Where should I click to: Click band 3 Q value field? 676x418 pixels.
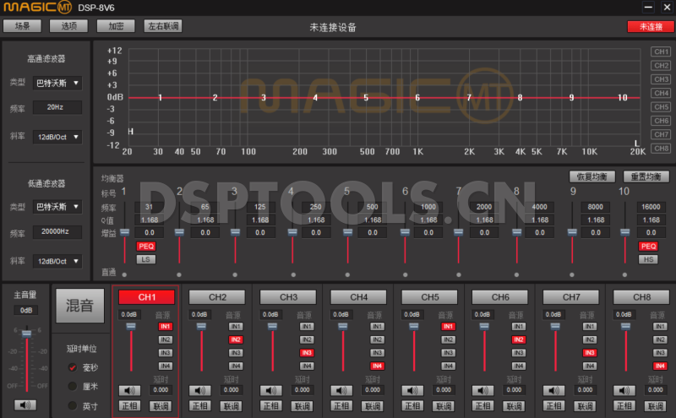[260, 220]
